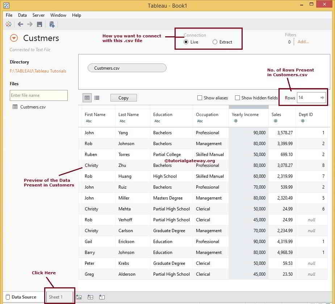This screenshot has width=335, height=304.
Task: Click the Copy button
Action: [123, 98]
